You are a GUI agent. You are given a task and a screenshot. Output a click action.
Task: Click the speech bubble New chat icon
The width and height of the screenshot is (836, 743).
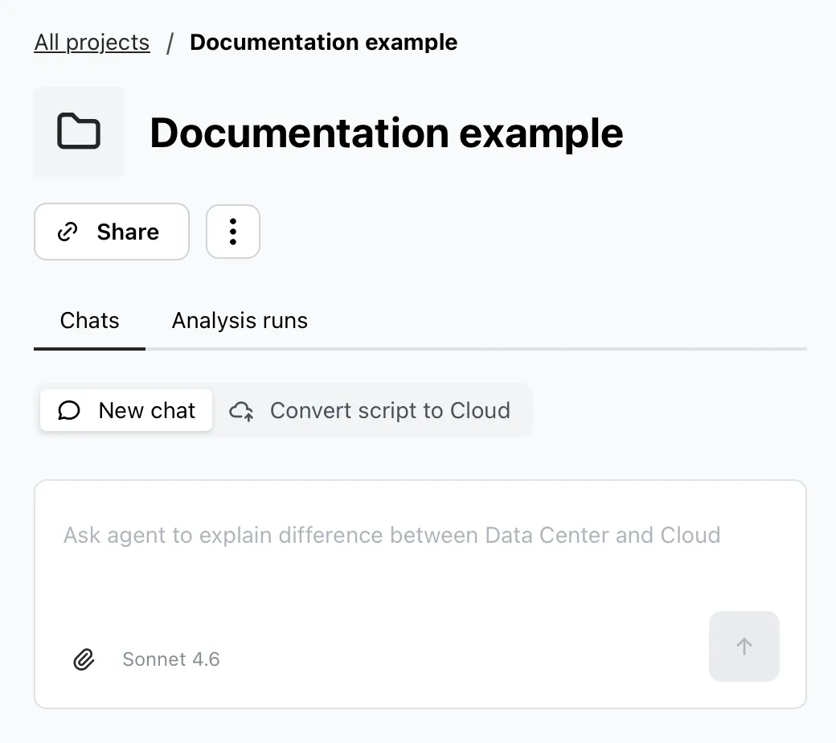coord(69,411)
